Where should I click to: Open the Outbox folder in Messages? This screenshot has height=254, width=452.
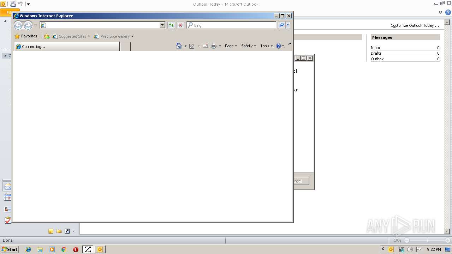click(x=377, y=59)
